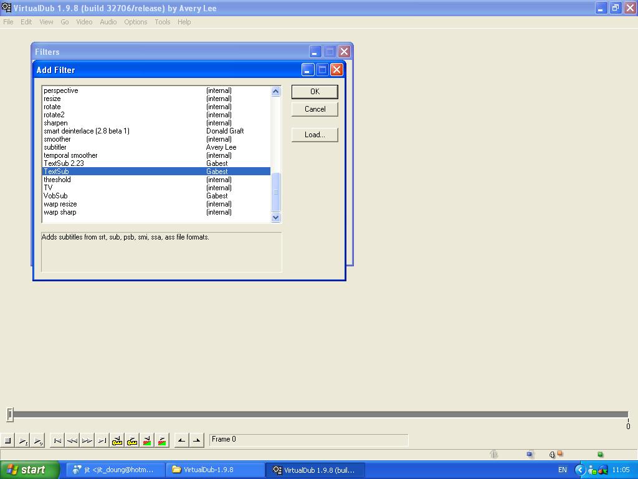
Task: Select the smoother filter row
Action: tap(156, 139)
